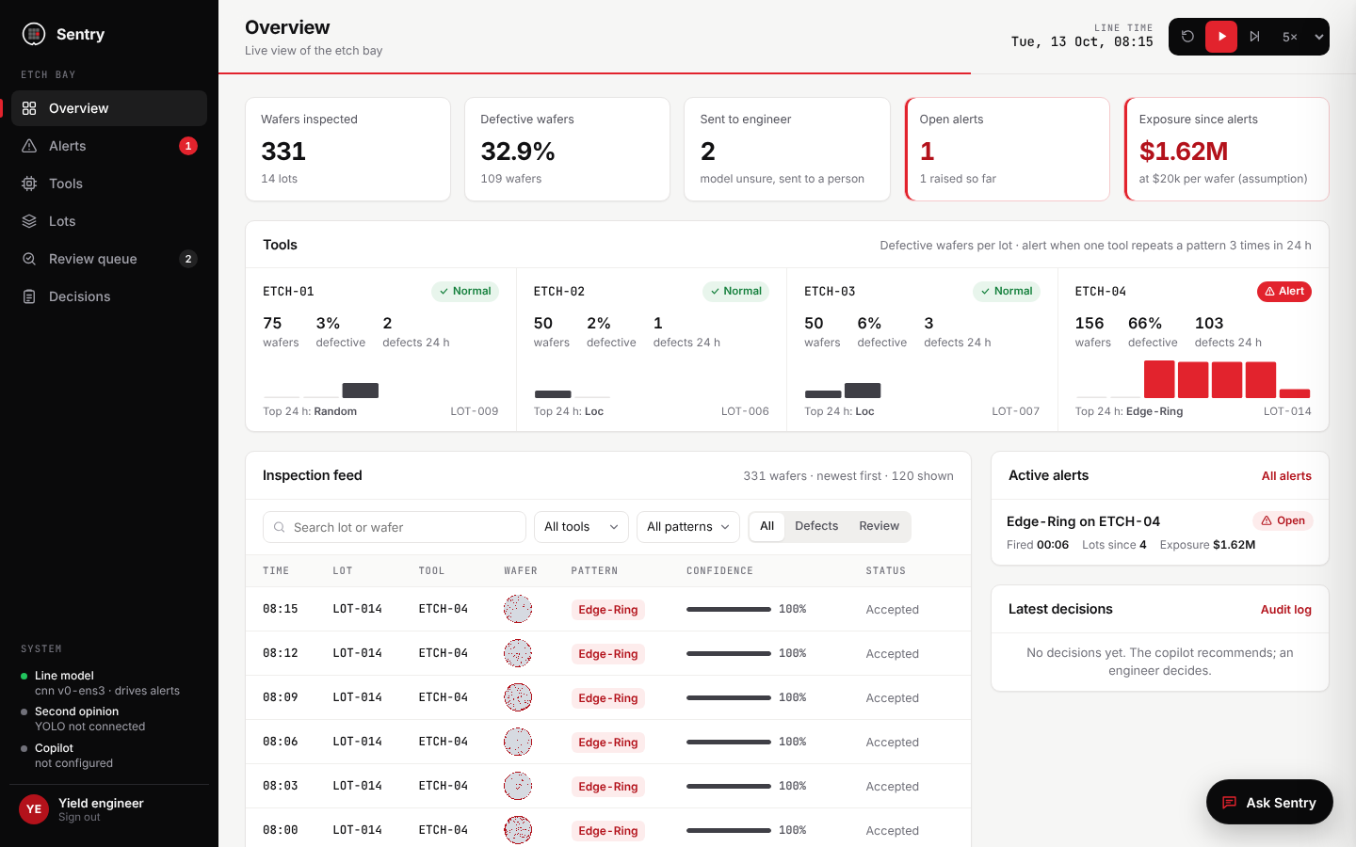Click the Sentry logo icon
Viewport: 1356px width, 847px height.
[34, 34]
